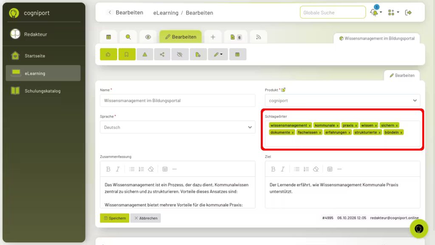Toggle numbered list in Zusammenfassung editor

pyautogui.click(x=141, y=169)
